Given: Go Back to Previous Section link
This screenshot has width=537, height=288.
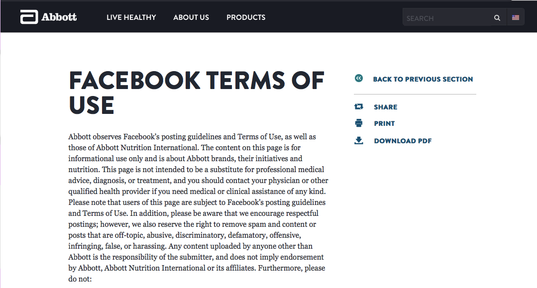Looking at the screenshot, I should click(x=423, y=79).
